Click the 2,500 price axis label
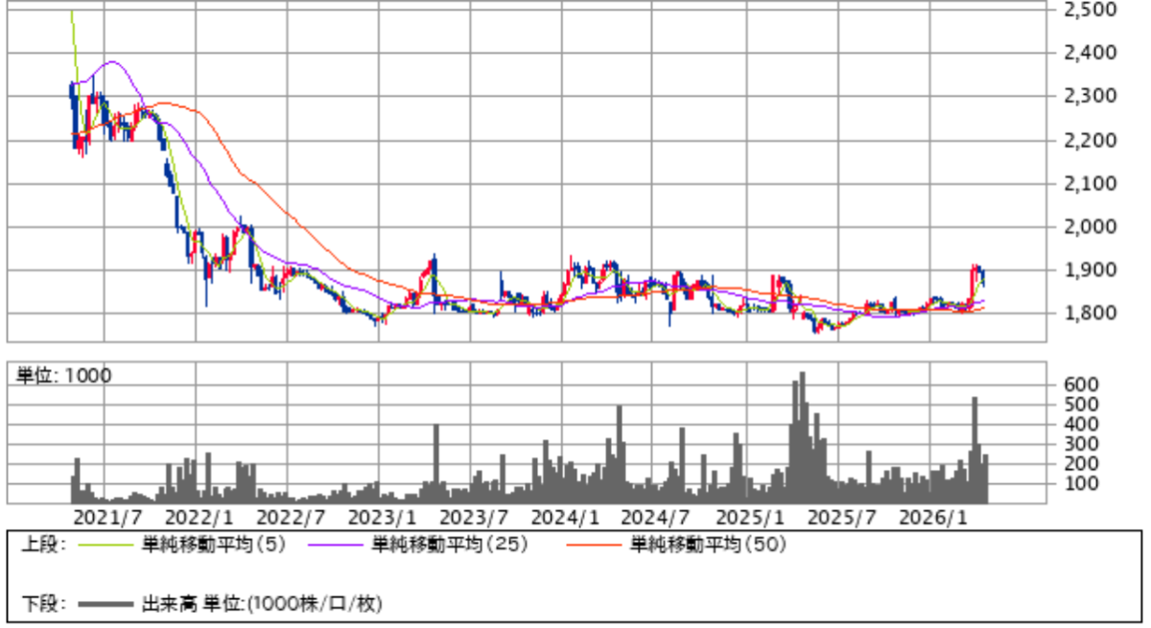 [x=1090, y=10]
